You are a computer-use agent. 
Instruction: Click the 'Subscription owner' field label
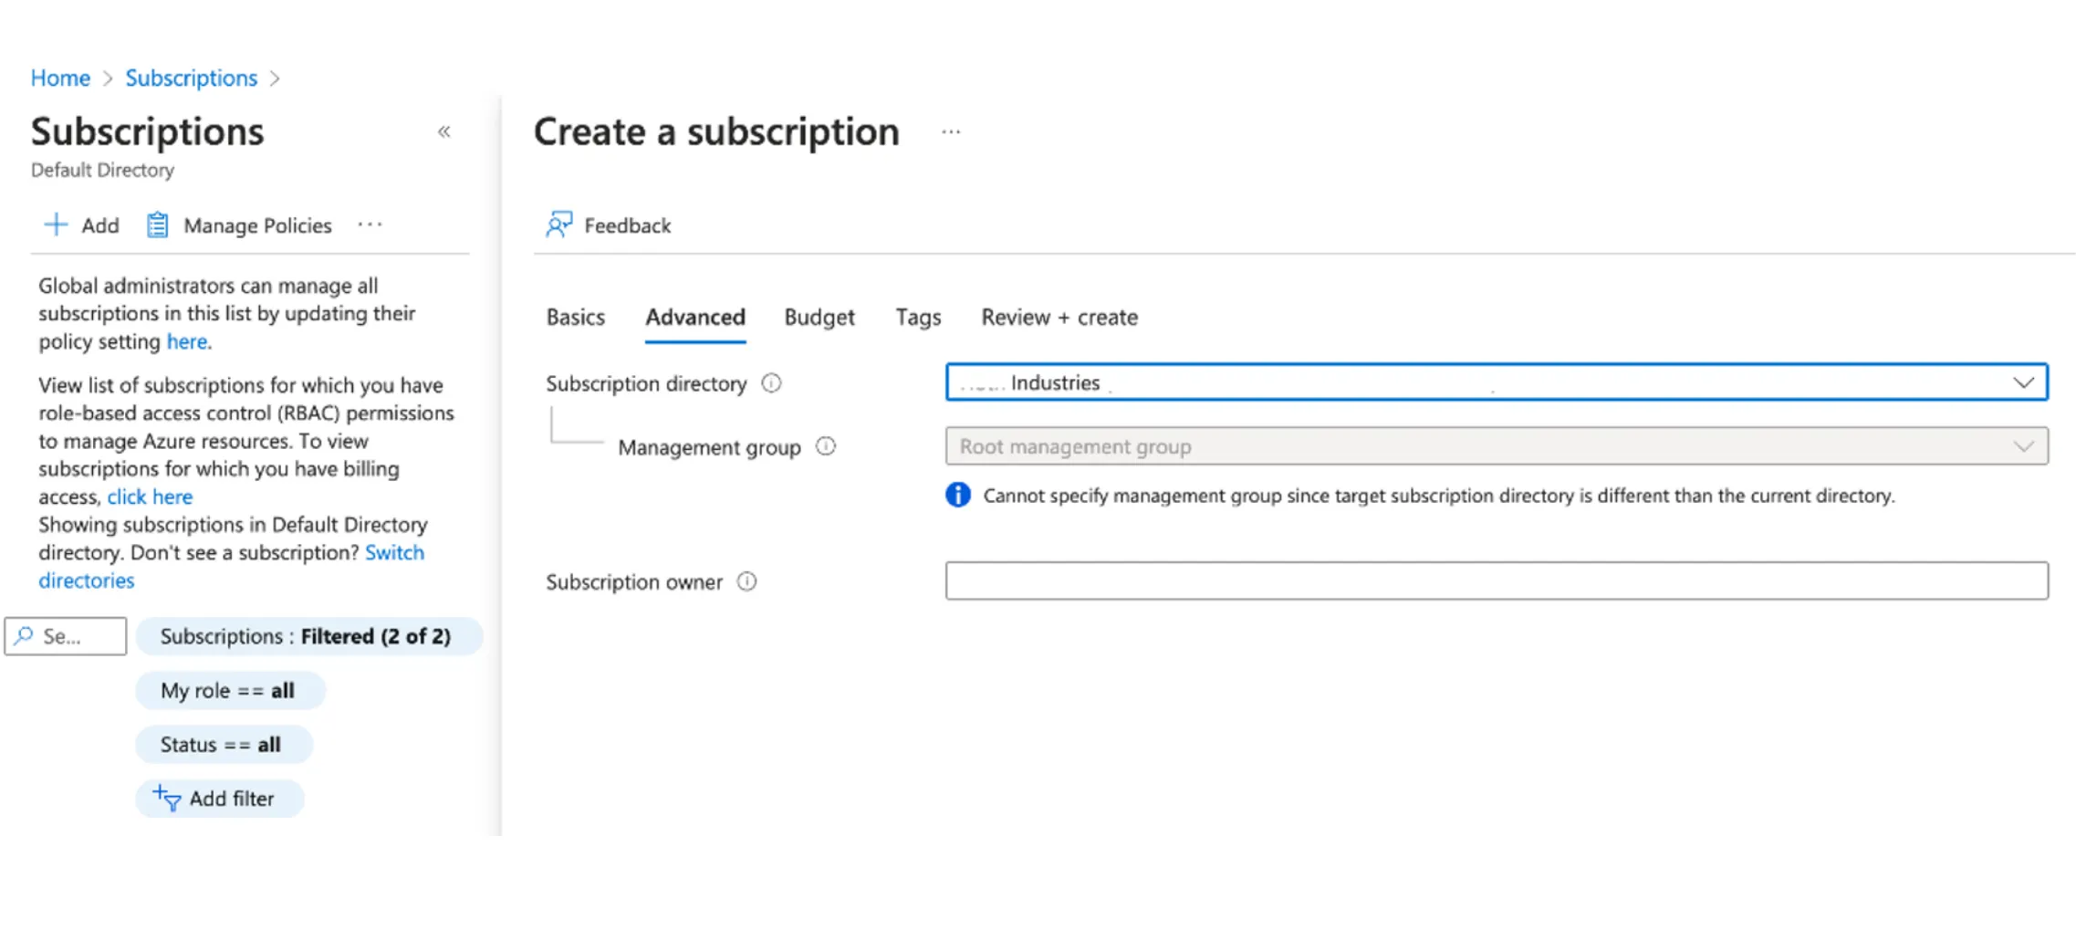[634, 582]
